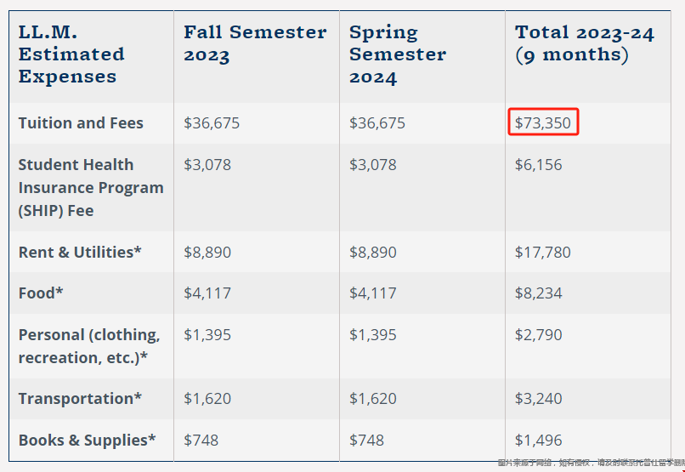Click the Chinese watermark text at bottom
This screenshot has height=472, width=685.
tap(591, 463)
